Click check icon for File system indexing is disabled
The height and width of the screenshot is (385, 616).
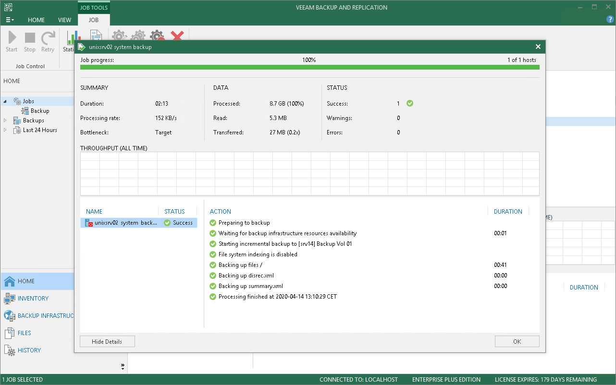pyautogui.click(x=213, y=254)
